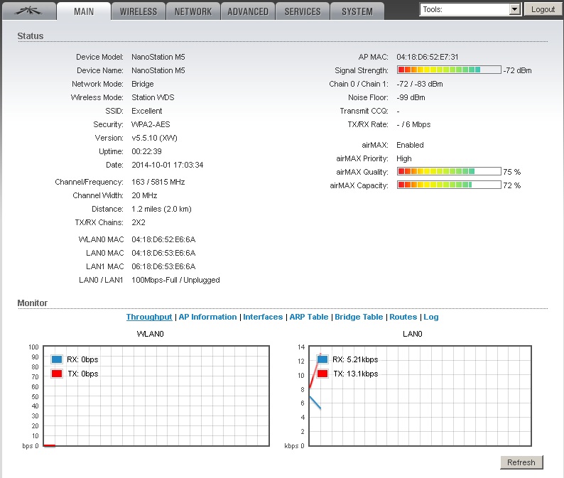Screen dimensions: 564x478
Task: Open the Routes link
Action: tap(403, 317)
